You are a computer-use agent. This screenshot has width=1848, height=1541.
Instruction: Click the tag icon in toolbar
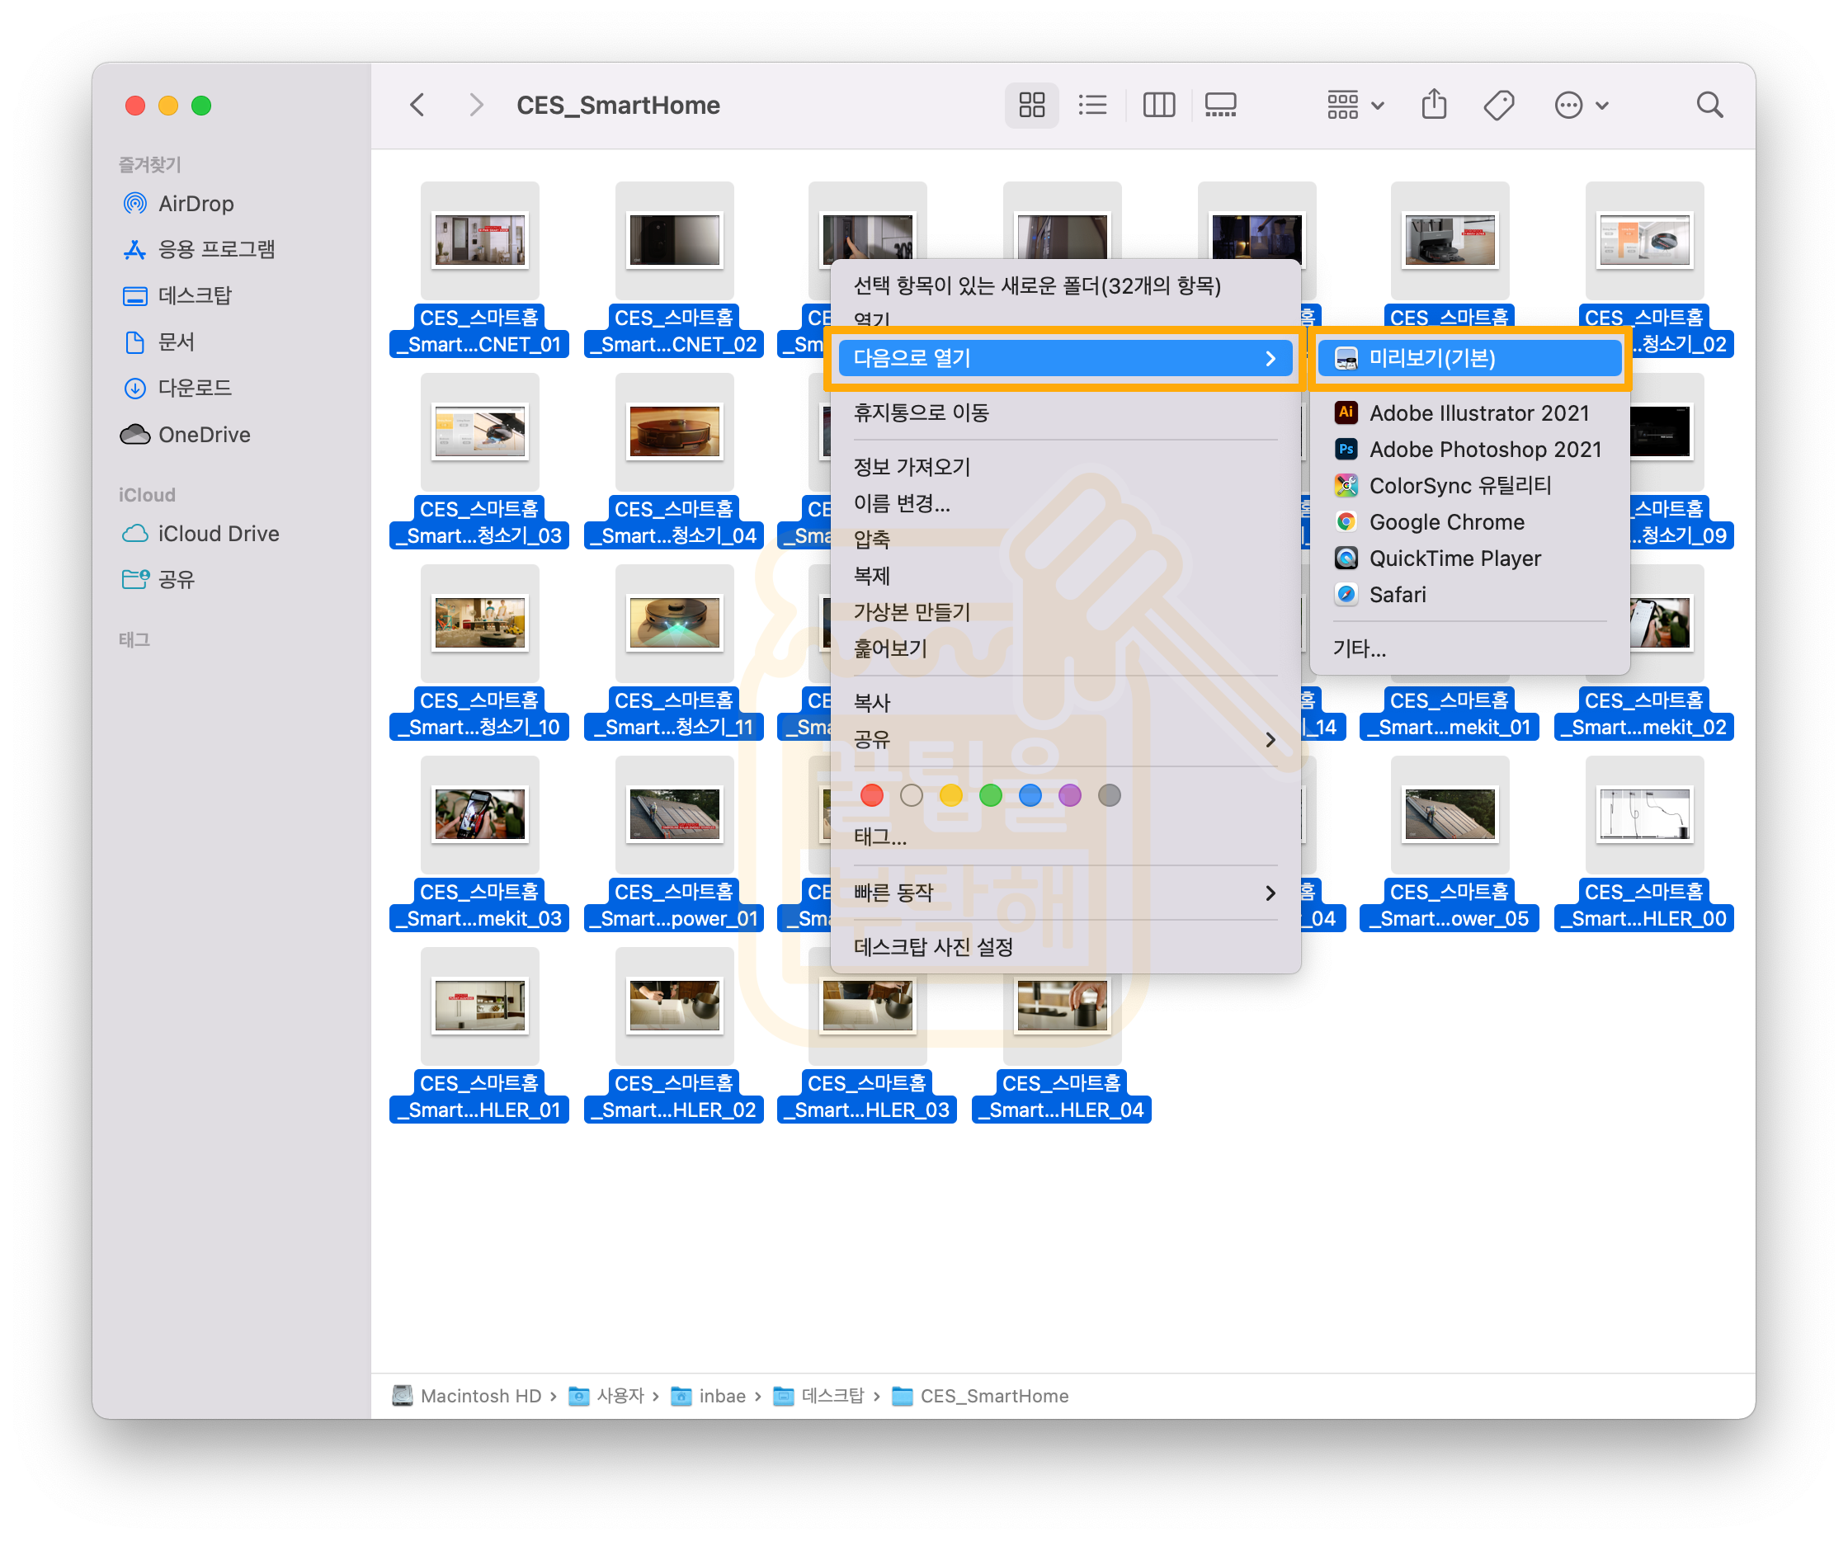[x=1497, y=106]
